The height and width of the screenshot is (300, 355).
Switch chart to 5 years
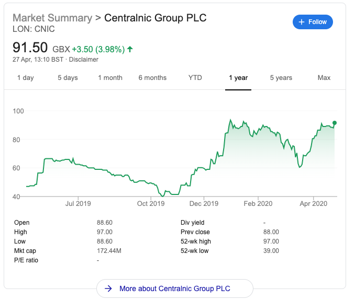pos(281,78)
